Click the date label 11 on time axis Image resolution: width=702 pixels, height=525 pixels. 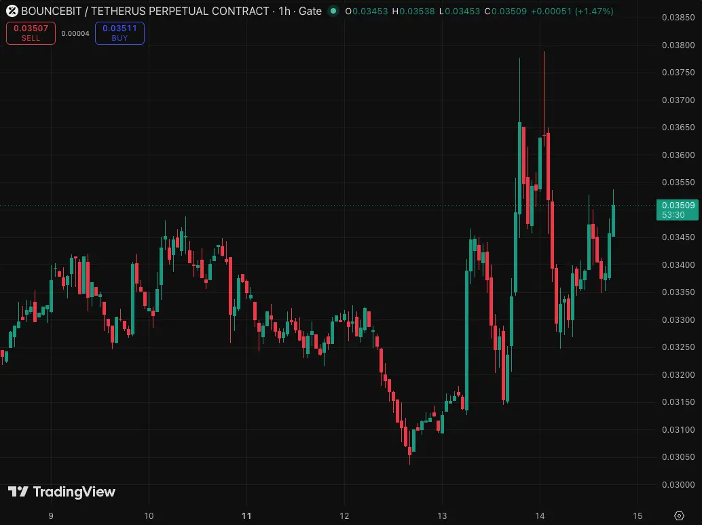[246, 516]
